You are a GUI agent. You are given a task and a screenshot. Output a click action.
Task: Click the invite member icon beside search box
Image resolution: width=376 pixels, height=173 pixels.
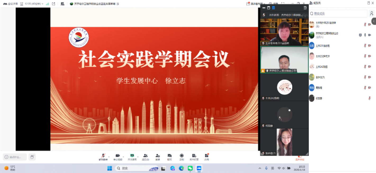point(372,13)
